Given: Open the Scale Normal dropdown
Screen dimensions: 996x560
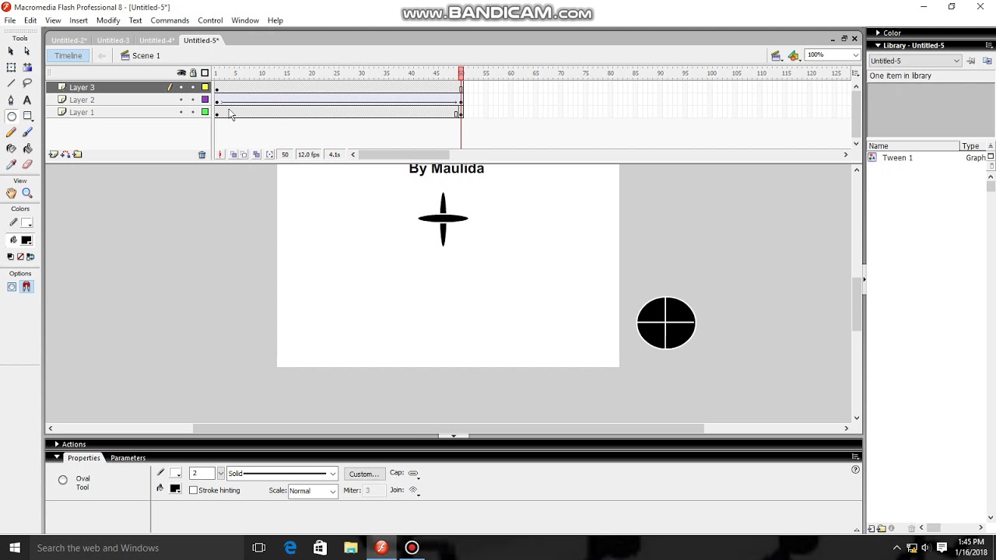Looking at the screenshot, I should 313,491.
